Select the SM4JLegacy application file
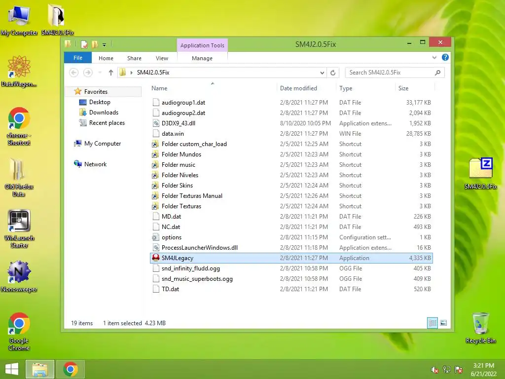Screen dimensions: 505x379 click(291, 258)
